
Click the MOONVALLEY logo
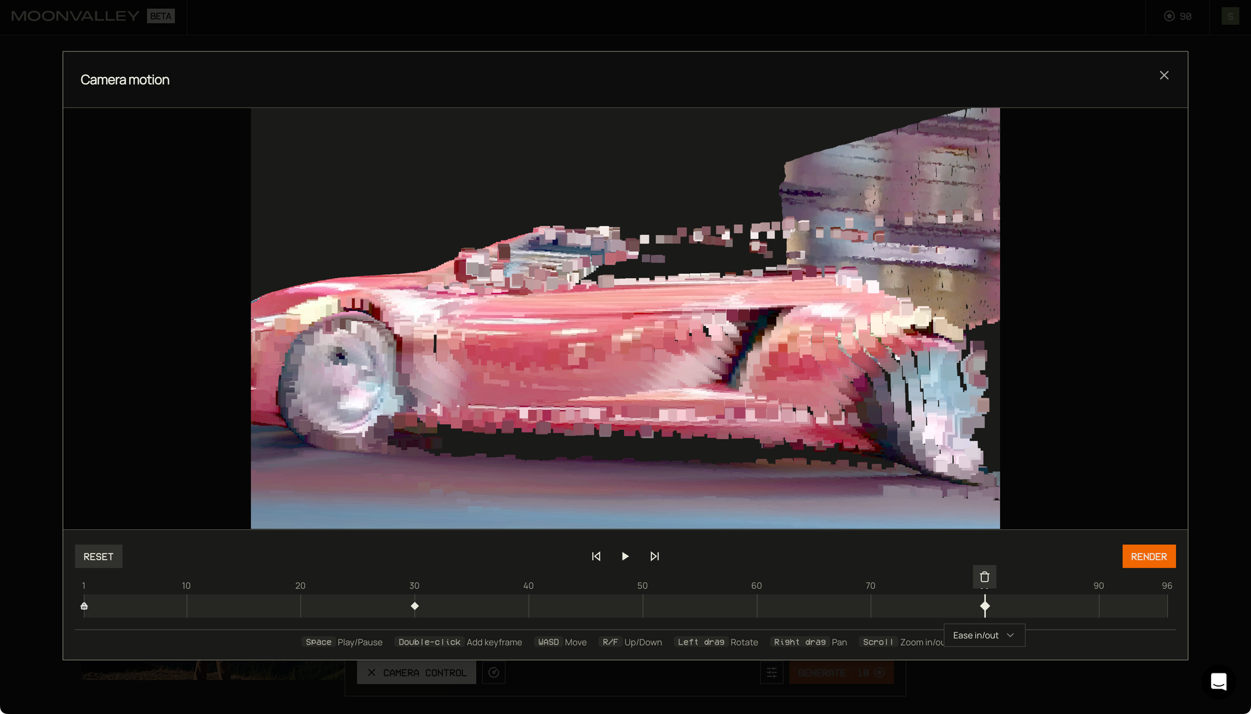[75, 16]
